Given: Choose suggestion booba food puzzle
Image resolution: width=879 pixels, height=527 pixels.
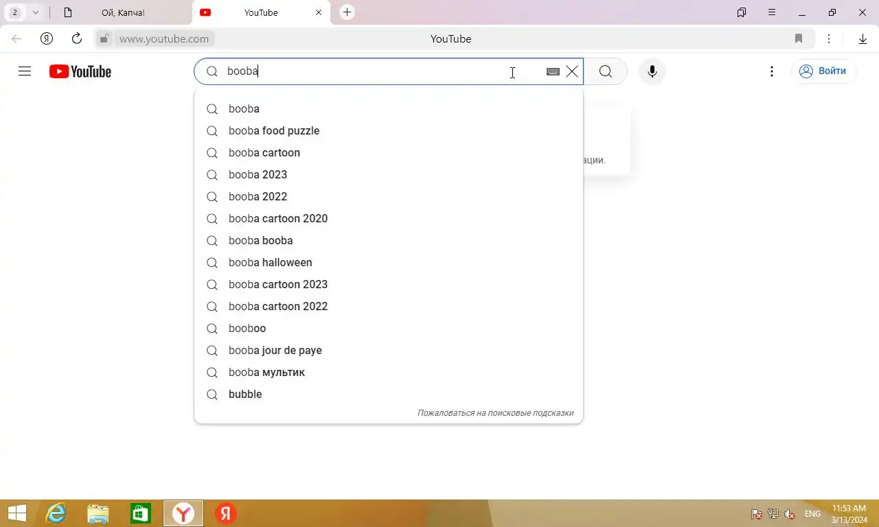Looking at the screenshot, I should (x=389, y=130).
